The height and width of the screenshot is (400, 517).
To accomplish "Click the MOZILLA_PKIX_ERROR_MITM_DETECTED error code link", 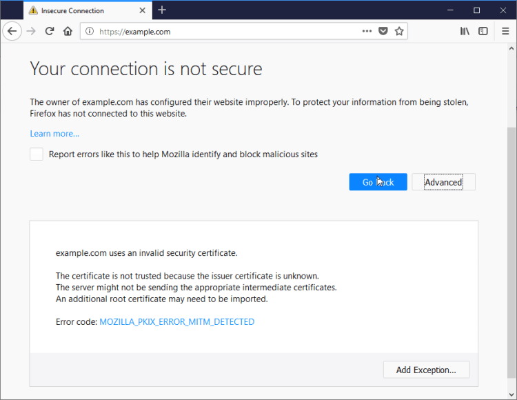I will 176,322.
